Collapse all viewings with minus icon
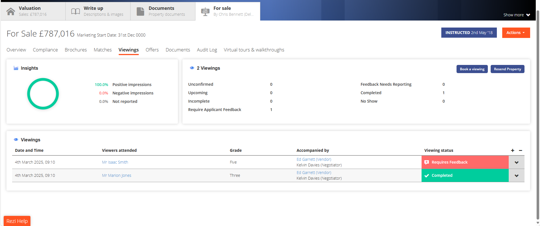This screenshot has width=540, height=226. (521, 150)
